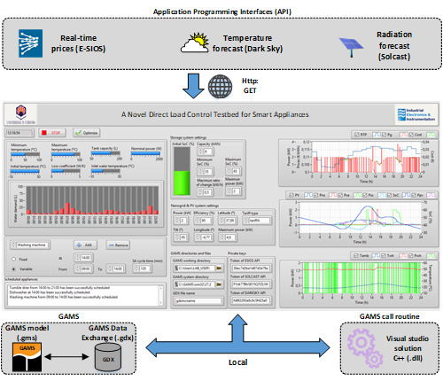443x381 pixels.
Task: Click the Pg plot line style icon
Action: pos(403,135)
